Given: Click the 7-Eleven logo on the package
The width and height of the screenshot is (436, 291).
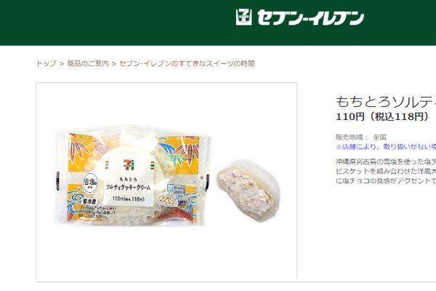Looking at the screenshot, I should (129, 164).
